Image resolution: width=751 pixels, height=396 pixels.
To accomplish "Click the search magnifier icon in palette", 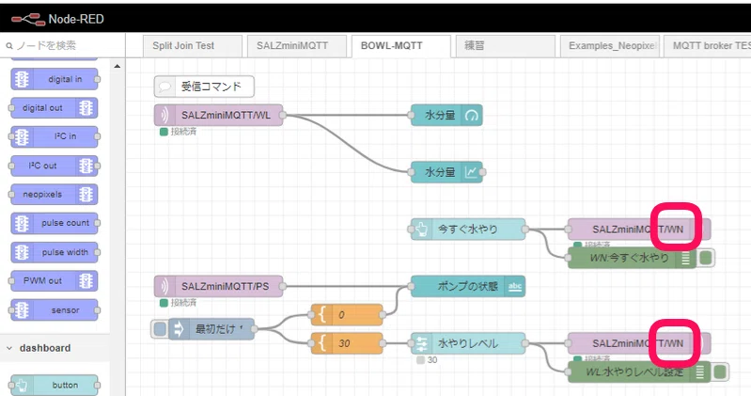I will tap(9, 46).
